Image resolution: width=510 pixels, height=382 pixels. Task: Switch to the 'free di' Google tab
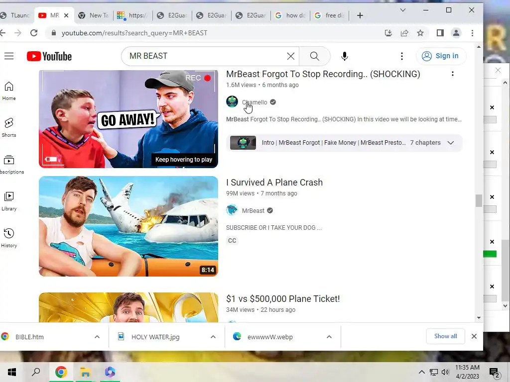point(330,15)
